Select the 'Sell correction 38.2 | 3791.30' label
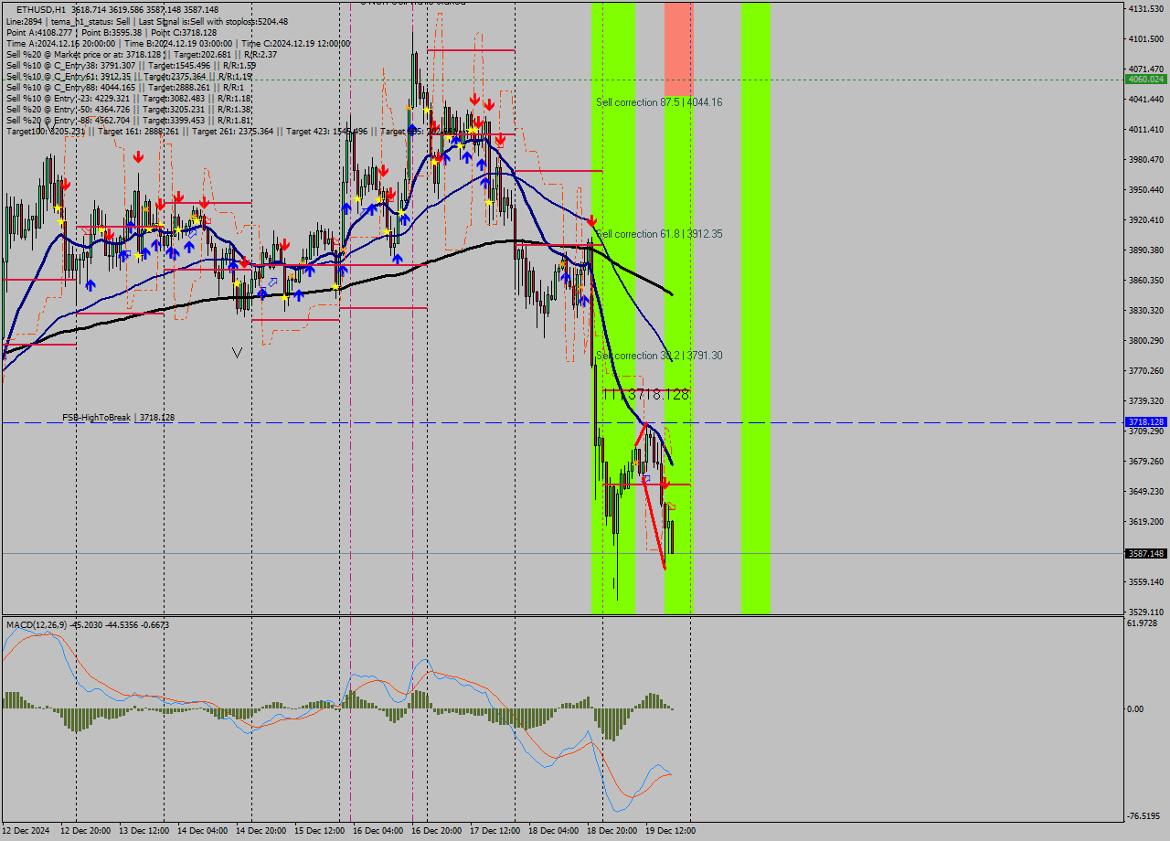Image resolution: width=1170 pixels, height=841 pixels. pos(659,356)
